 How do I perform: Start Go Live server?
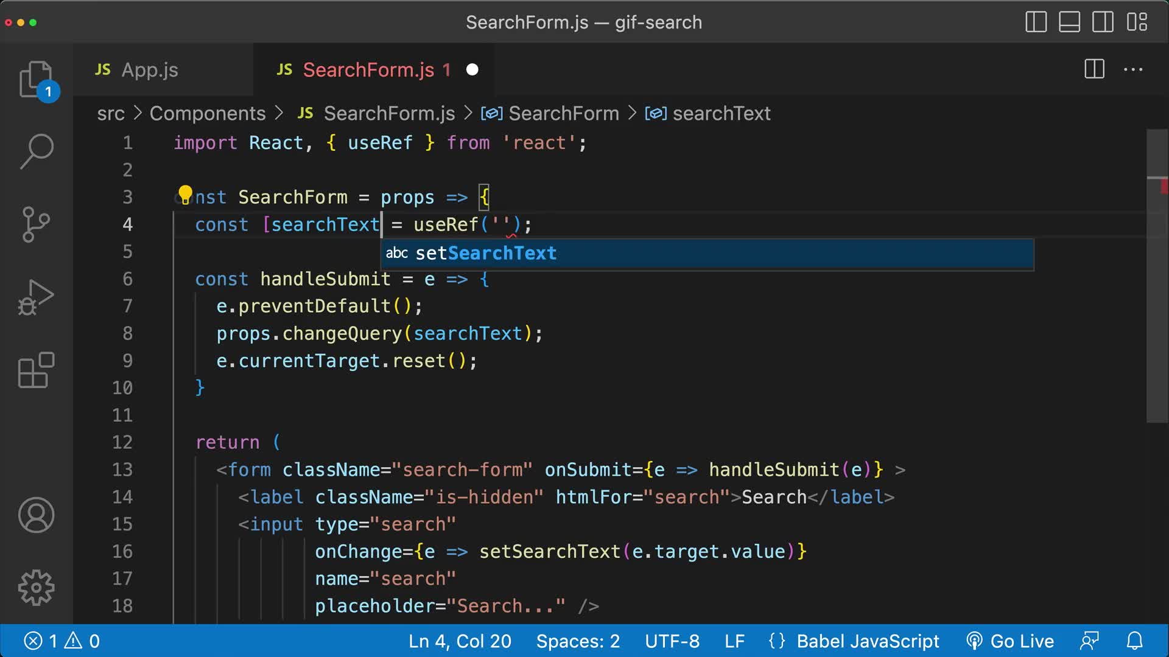[x=1012, y=641]
